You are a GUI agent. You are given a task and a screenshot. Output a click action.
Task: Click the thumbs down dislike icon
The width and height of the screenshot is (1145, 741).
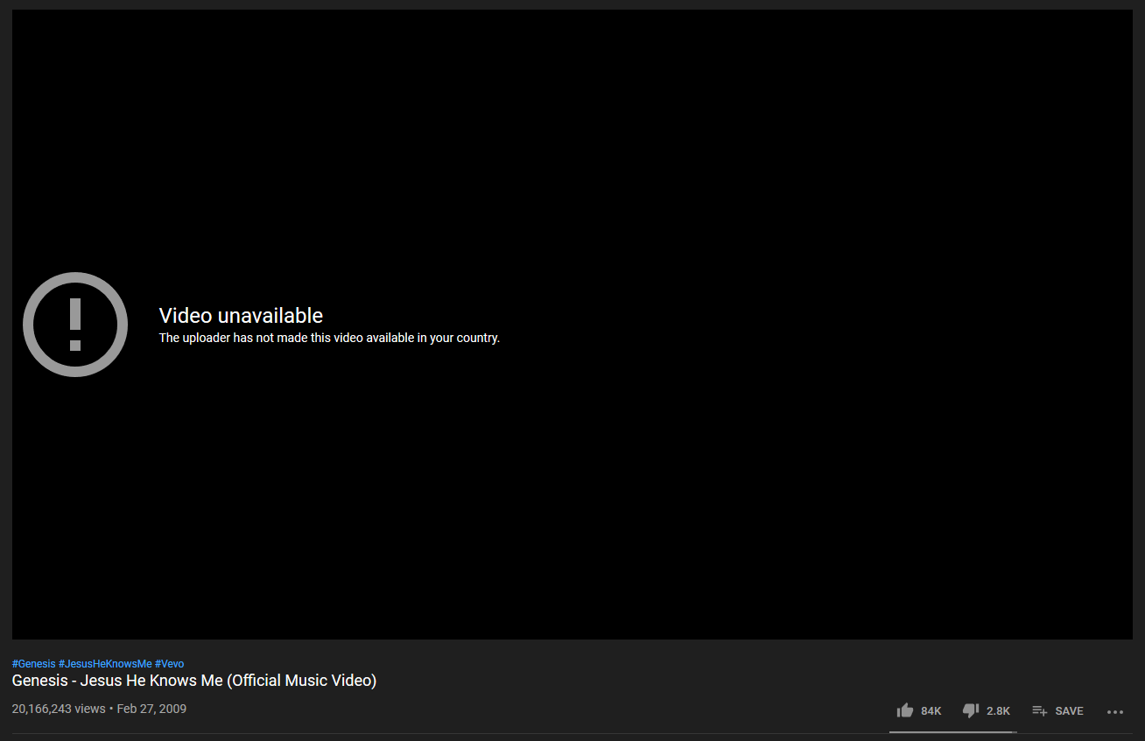pos(970,710)
